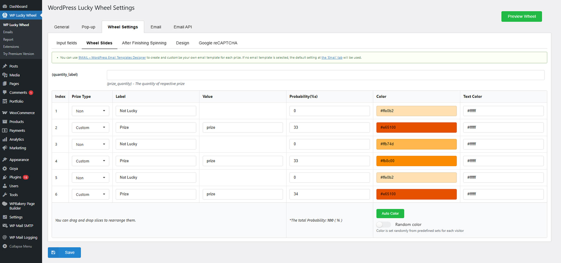This screenshot has width=561, height=263.
Task: Open the After Finishing Spinning sub-tab
Action: pos(144,43)
